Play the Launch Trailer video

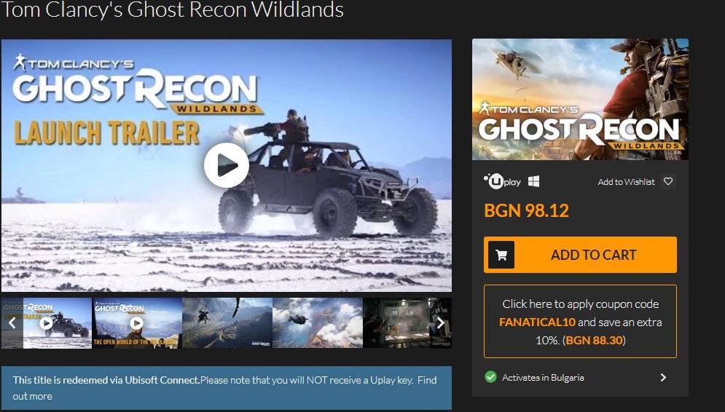click(x=226, y=165)
